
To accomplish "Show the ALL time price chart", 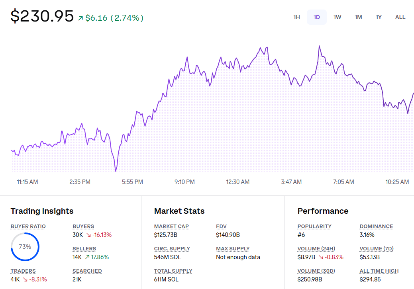I will point(400,17).
